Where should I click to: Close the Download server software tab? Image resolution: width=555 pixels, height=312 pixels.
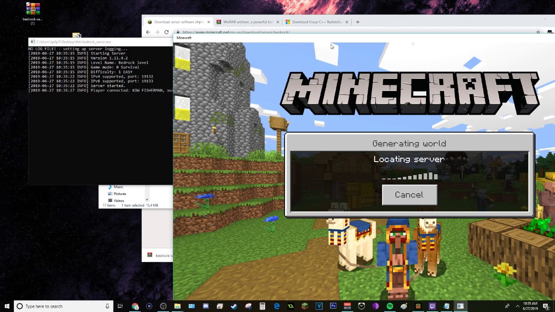[x=209, y=22]
